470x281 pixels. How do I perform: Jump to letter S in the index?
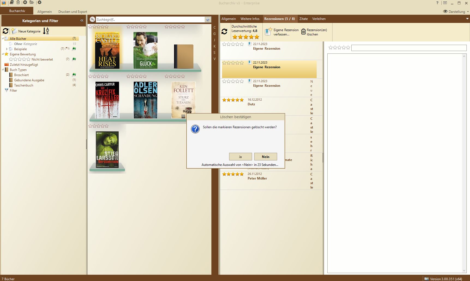214,52
